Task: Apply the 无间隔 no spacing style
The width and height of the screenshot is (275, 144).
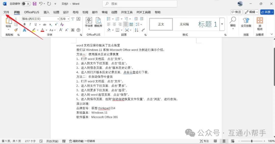Action: point(184,24)
